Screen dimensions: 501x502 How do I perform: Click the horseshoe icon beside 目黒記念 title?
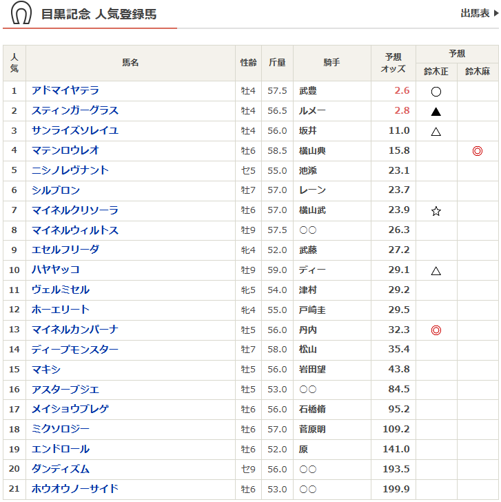point(21,13)
